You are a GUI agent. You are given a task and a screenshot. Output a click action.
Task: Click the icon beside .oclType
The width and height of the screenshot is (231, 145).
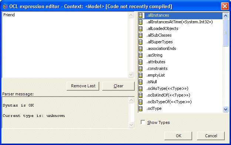[141, 109]
